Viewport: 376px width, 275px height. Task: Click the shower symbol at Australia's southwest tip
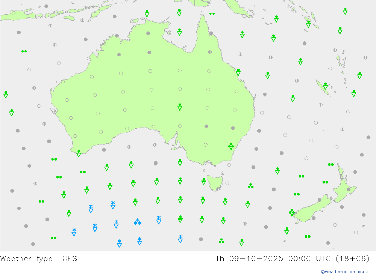79,154
